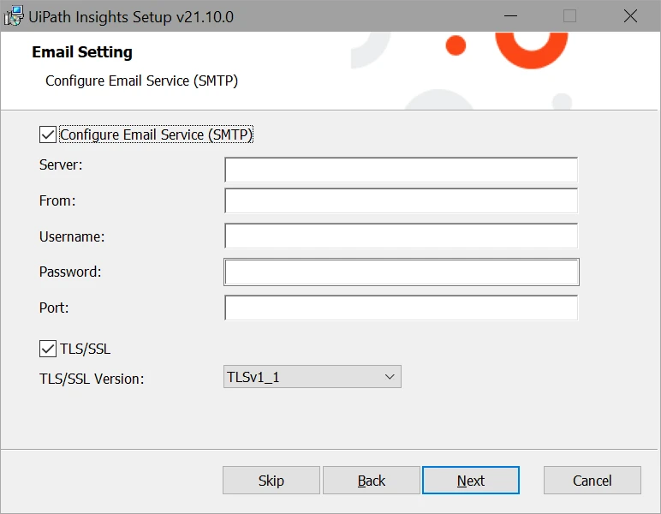This screenshot has height=514, width=661.
Task: Select the Username input box
Action: point(401,236)
